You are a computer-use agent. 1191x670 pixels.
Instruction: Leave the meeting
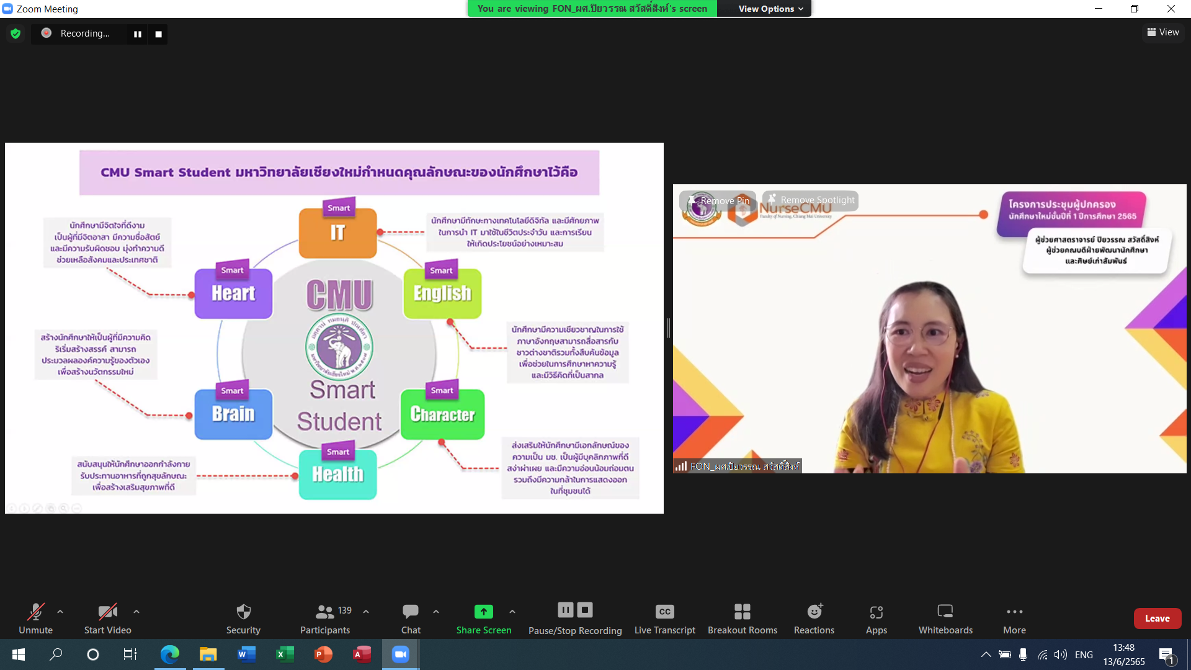tap(1158, 619)
